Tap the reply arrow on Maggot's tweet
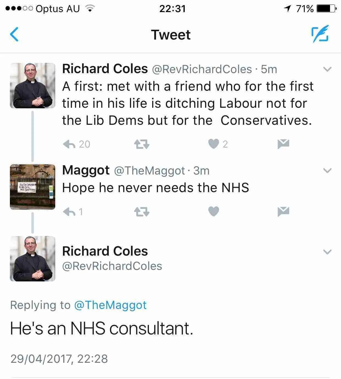Image resolution: width=341 pixels, height=379 pixels. [70, 212]
